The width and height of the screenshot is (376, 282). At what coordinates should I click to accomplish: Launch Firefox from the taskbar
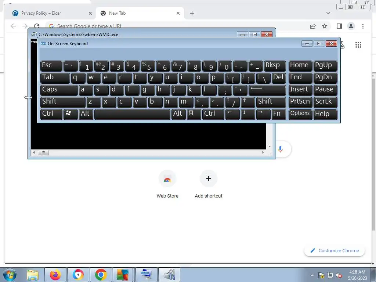pos(55,275)
